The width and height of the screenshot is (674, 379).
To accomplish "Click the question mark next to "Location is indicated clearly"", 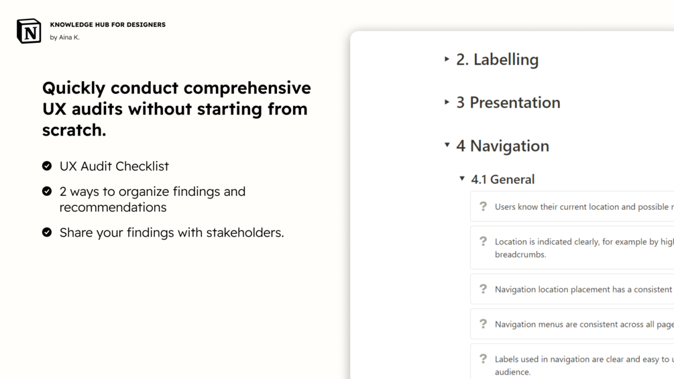I will pyautogui.click(x=483, y=241).
